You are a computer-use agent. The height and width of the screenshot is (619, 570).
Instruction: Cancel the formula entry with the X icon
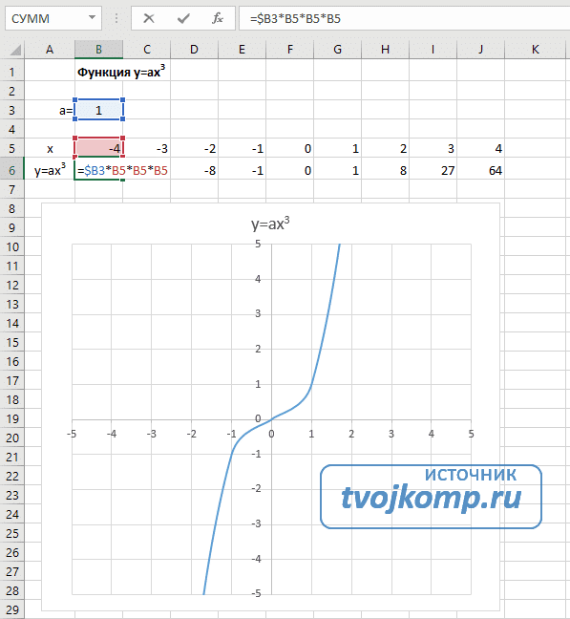tap(149, 18)
